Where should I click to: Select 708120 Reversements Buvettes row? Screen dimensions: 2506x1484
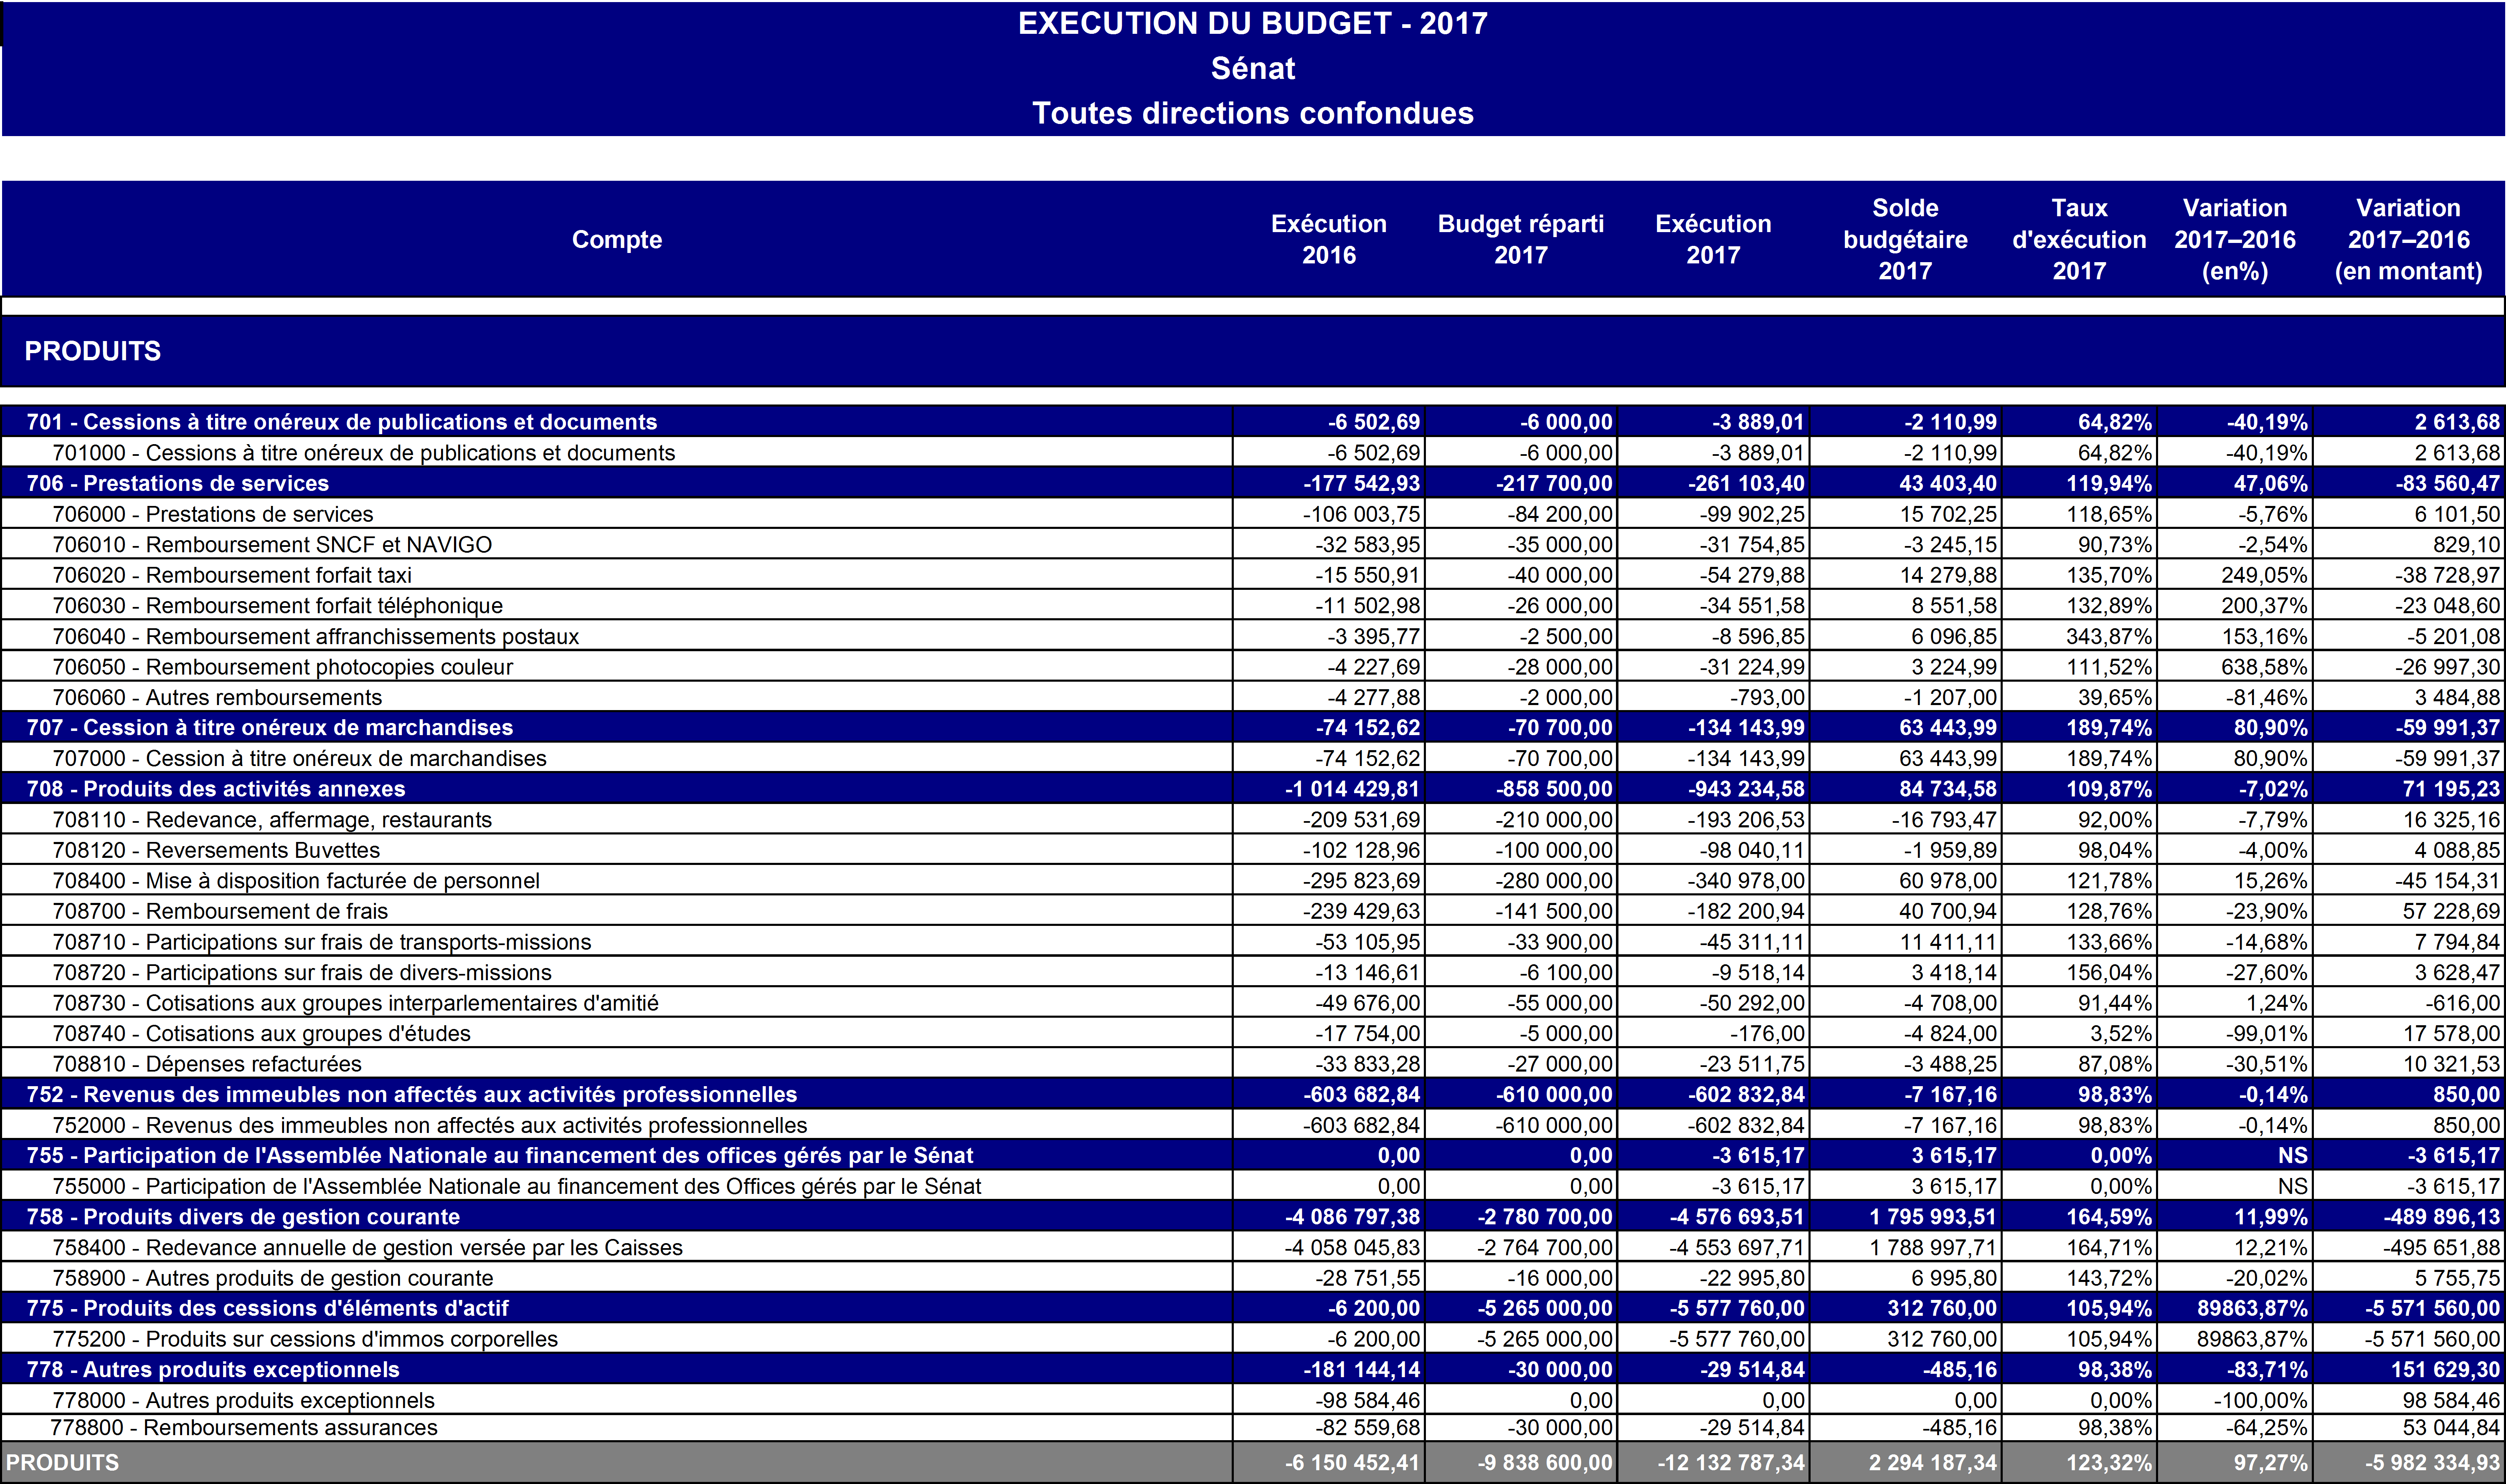tap(216, 850)
